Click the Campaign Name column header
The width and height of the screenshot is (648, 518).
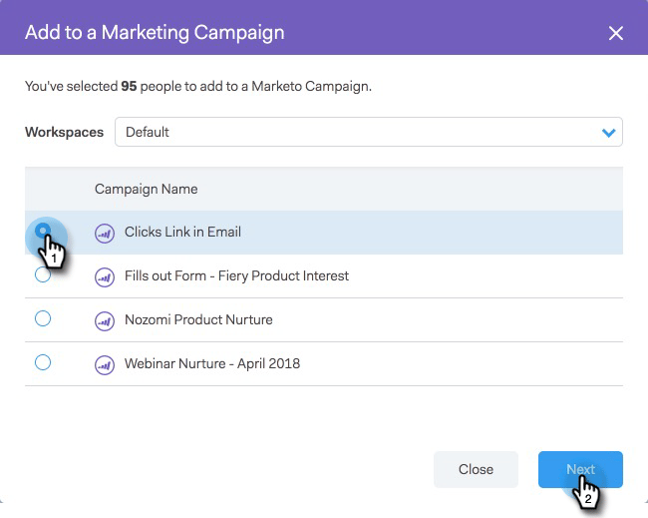146,189
